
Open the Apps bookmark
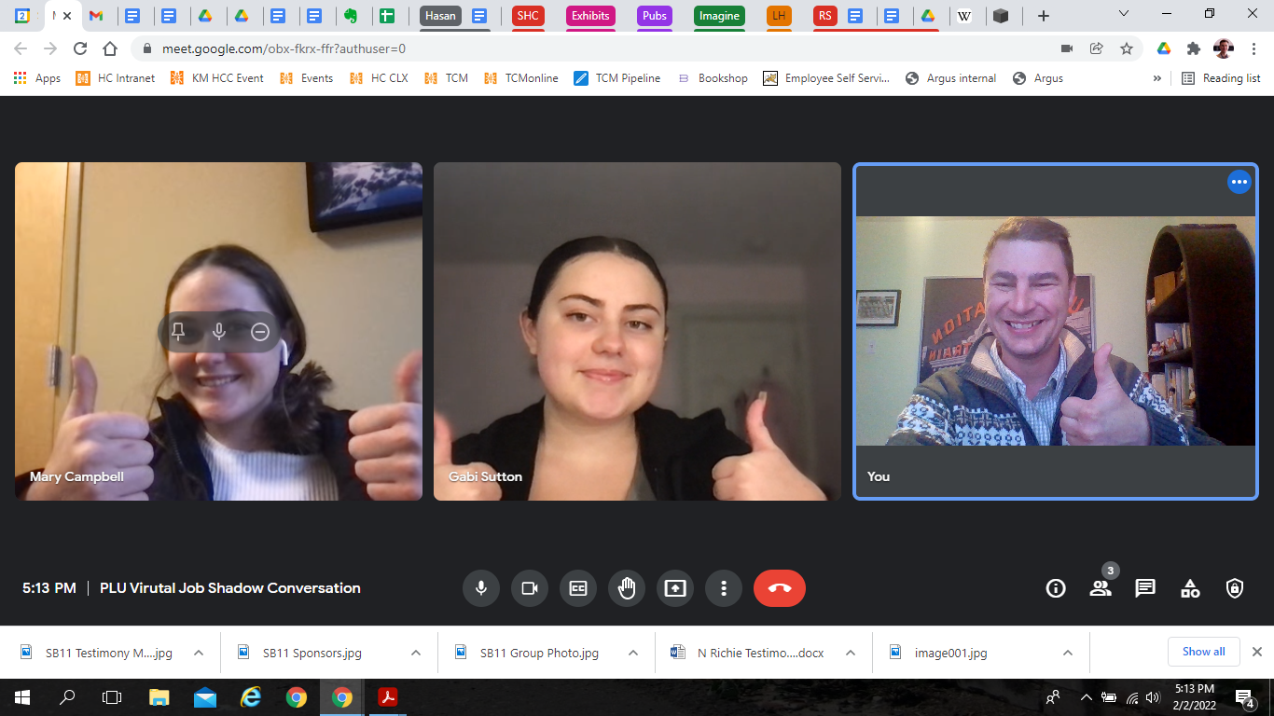click(37, 78)
